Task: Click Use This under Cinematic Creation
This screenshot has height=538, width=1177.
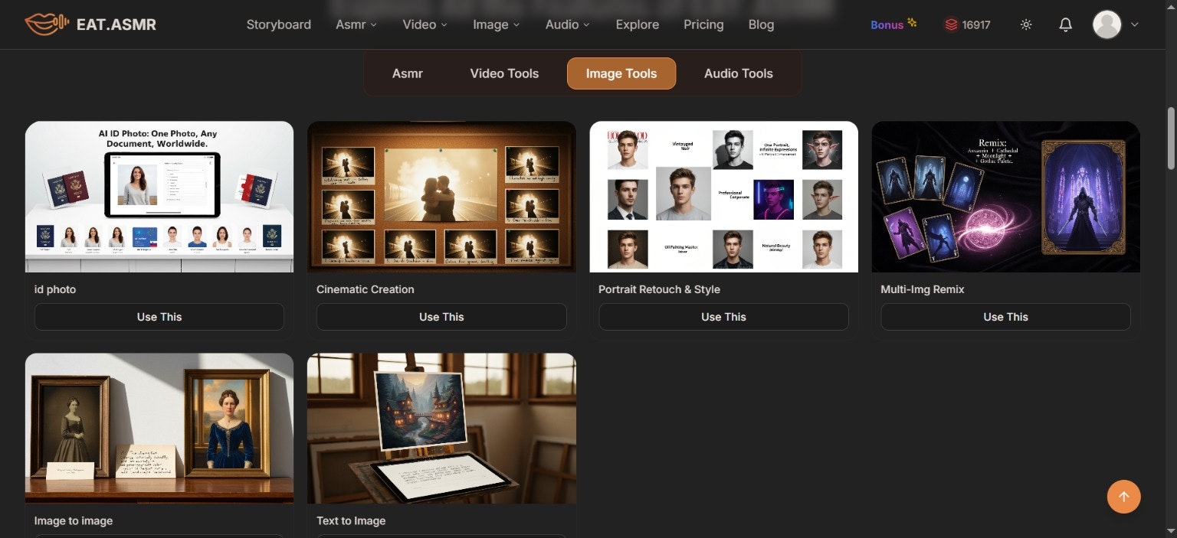Action: [441, 317]
